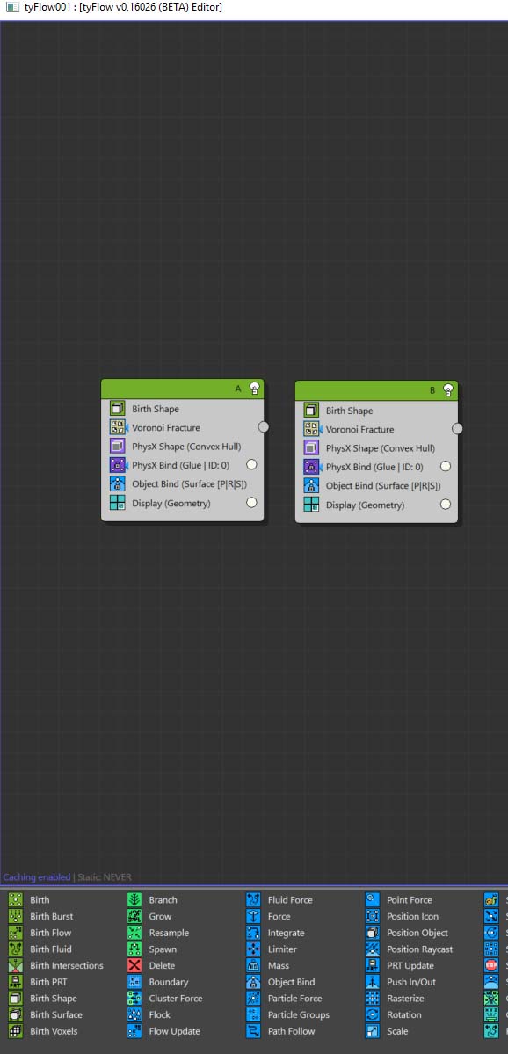Select the Cluster Force operator in palette

click(165, 999)
